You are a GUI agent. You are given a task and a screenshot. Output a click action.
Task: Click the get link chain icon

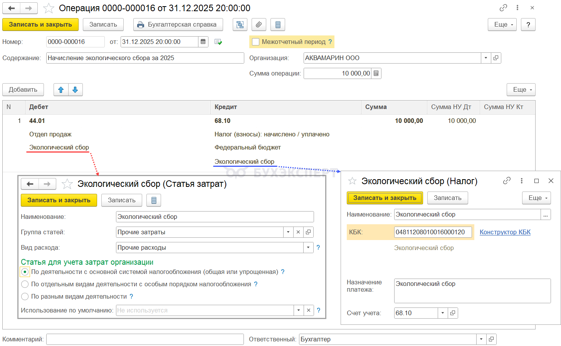click(503, 8)
